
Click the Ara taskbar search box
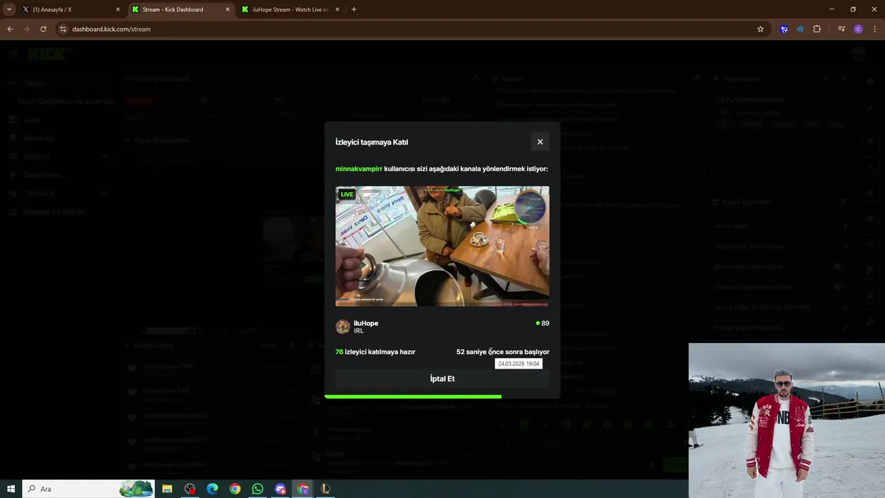pyautogui.click(x=88, y=489)
